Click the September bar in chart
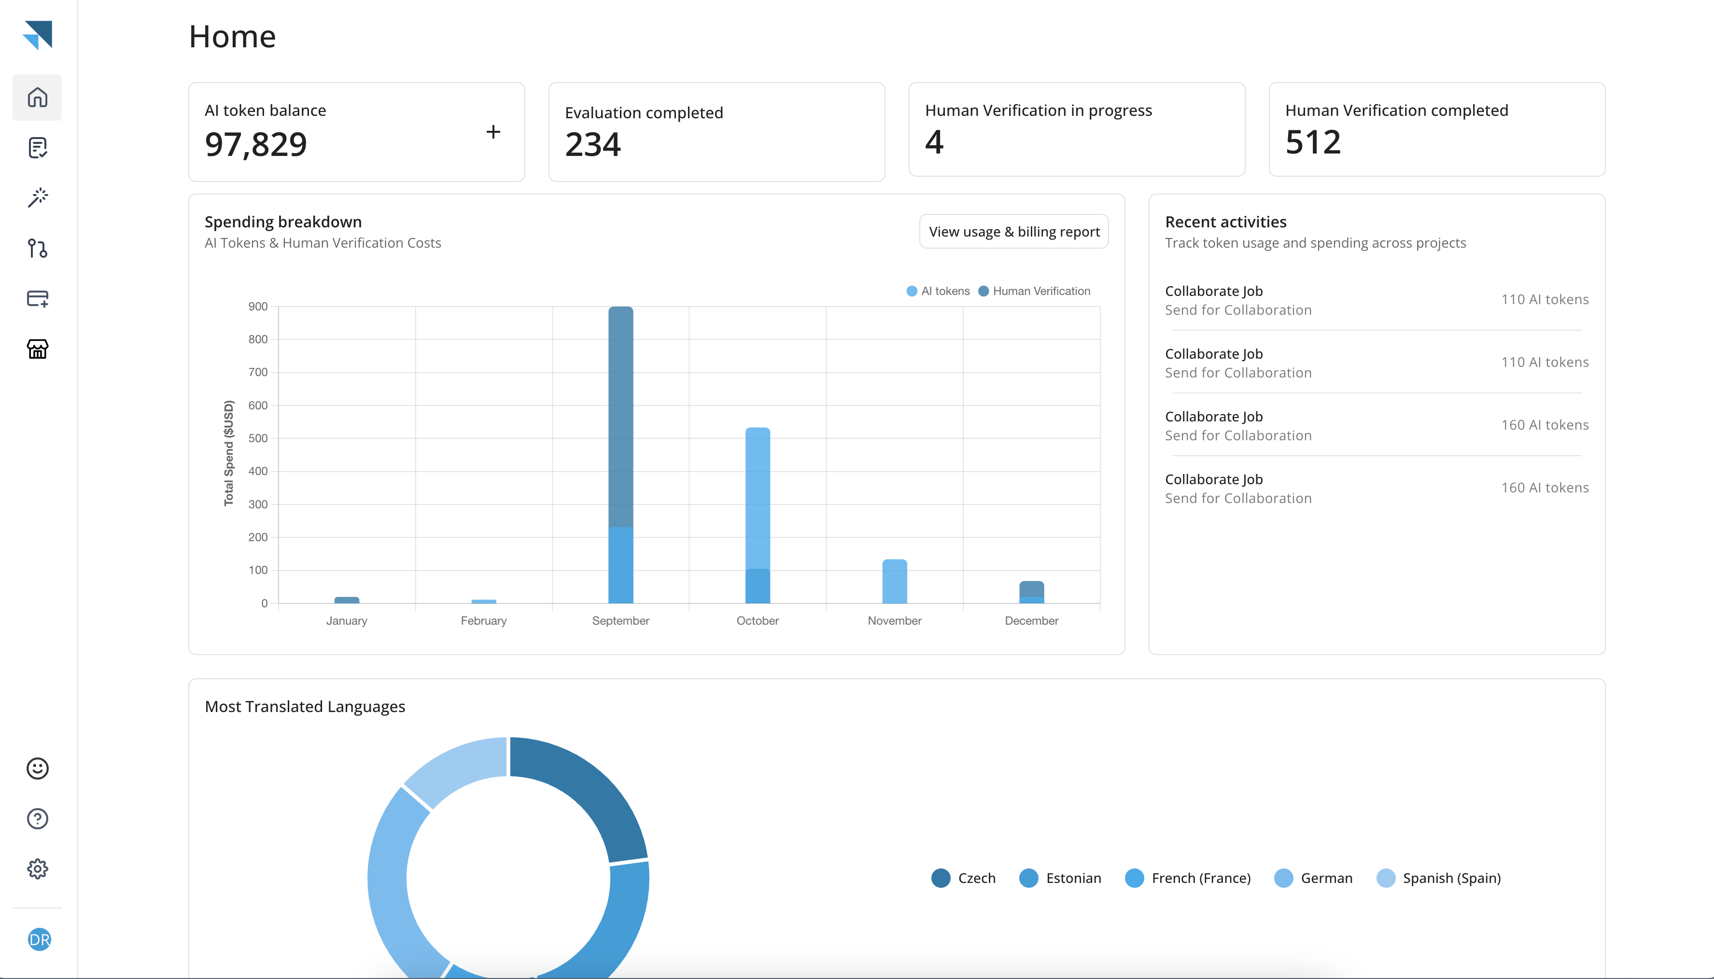The height and width of the screenshot is (979, 1714). pyautogui.click(x=620, y=455)
